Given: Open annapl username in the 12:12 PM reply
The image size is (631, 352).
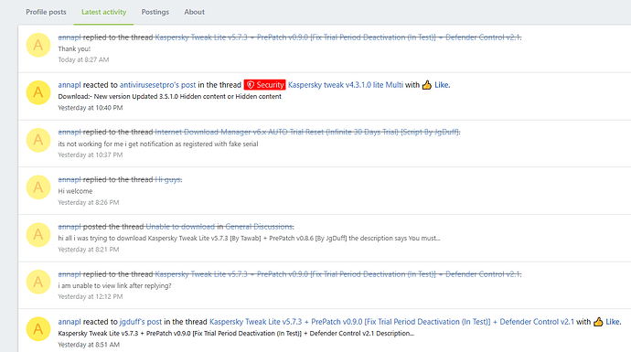Looking at the screenshot, I should [x=70, y=274].
